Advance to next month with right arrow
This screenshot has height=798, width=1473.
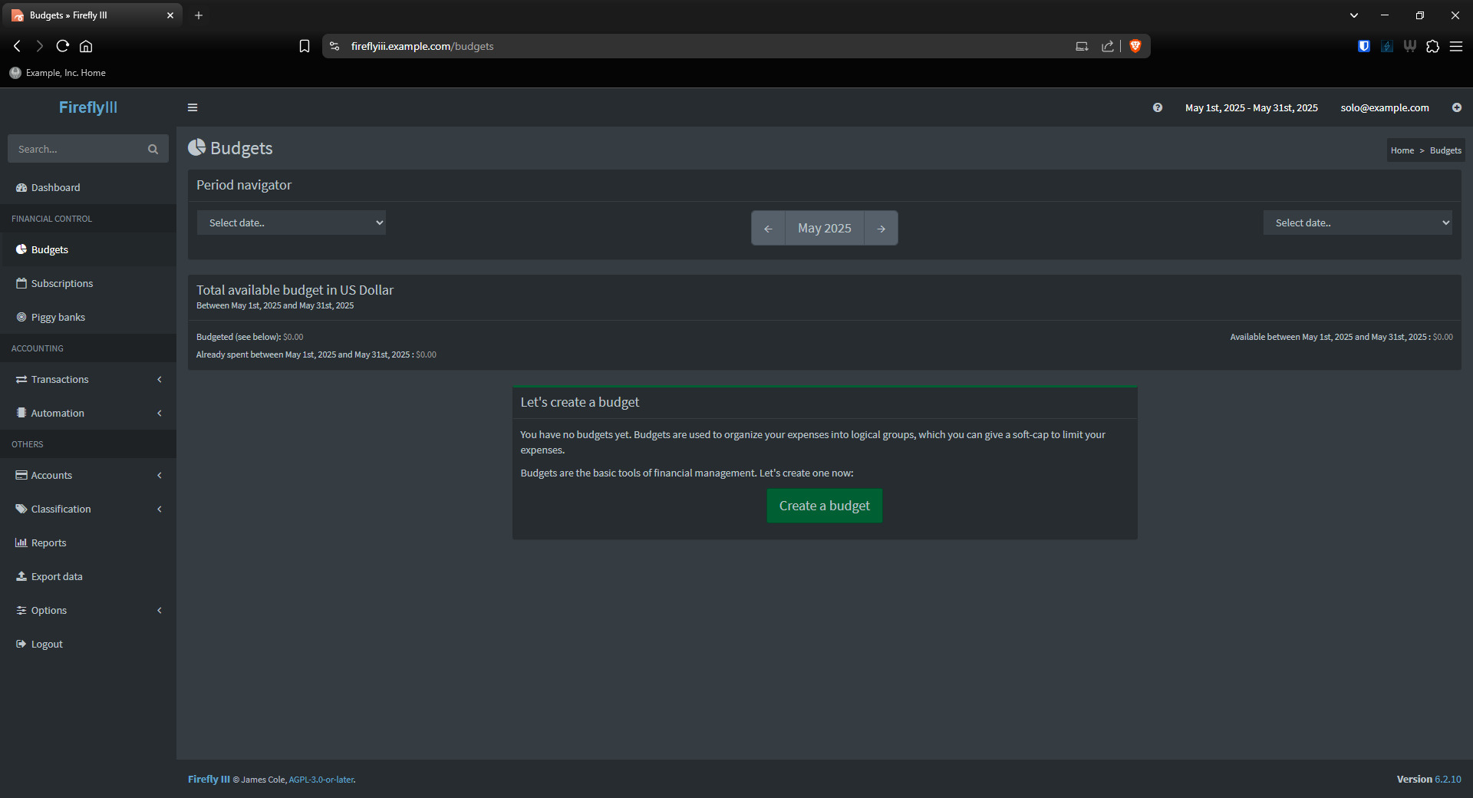[881, 229]
